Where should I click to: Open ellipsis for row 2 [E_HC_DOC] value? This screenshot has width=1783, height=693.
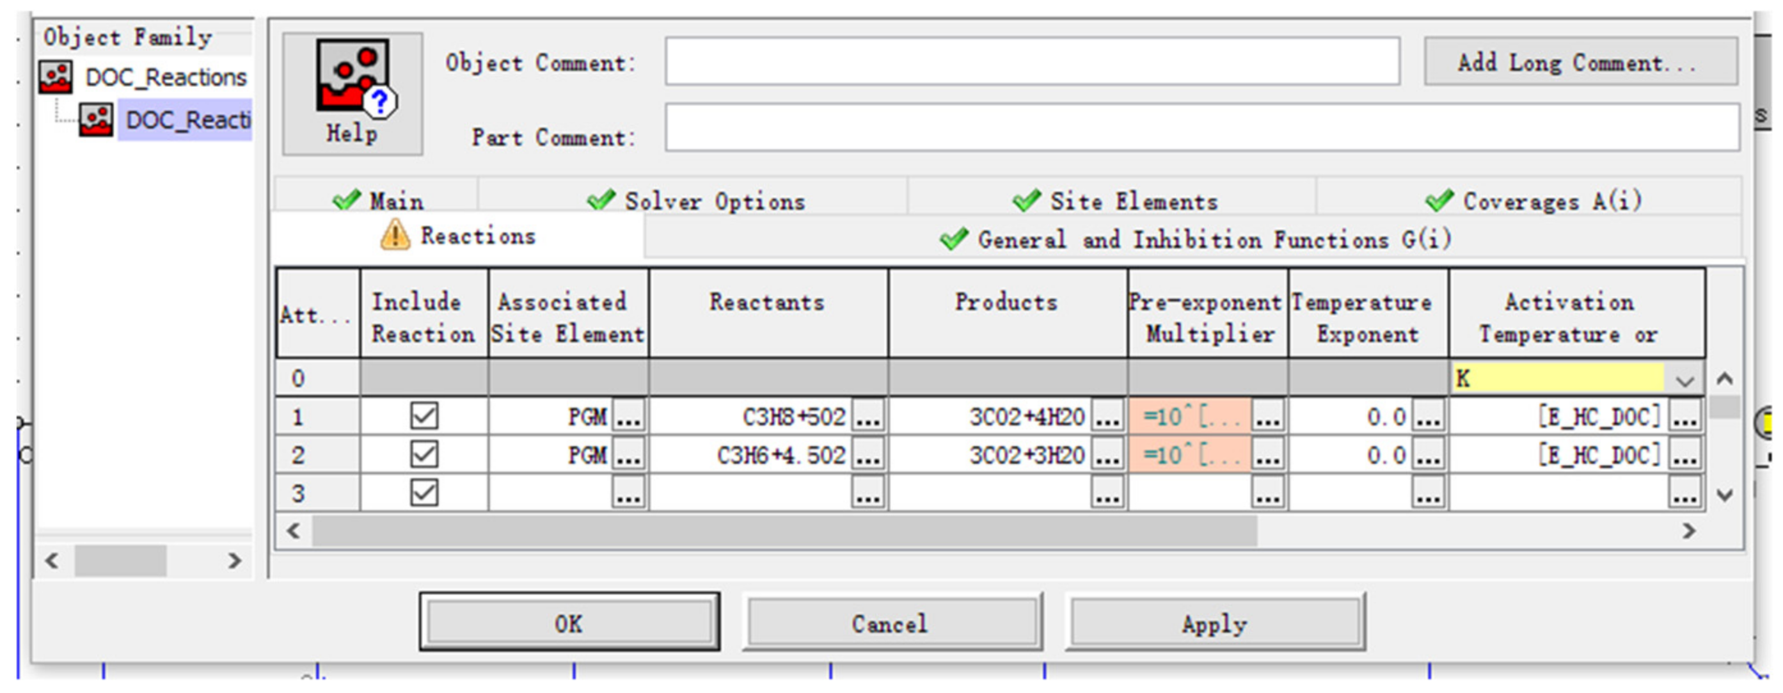click(x=1684, y=456)
